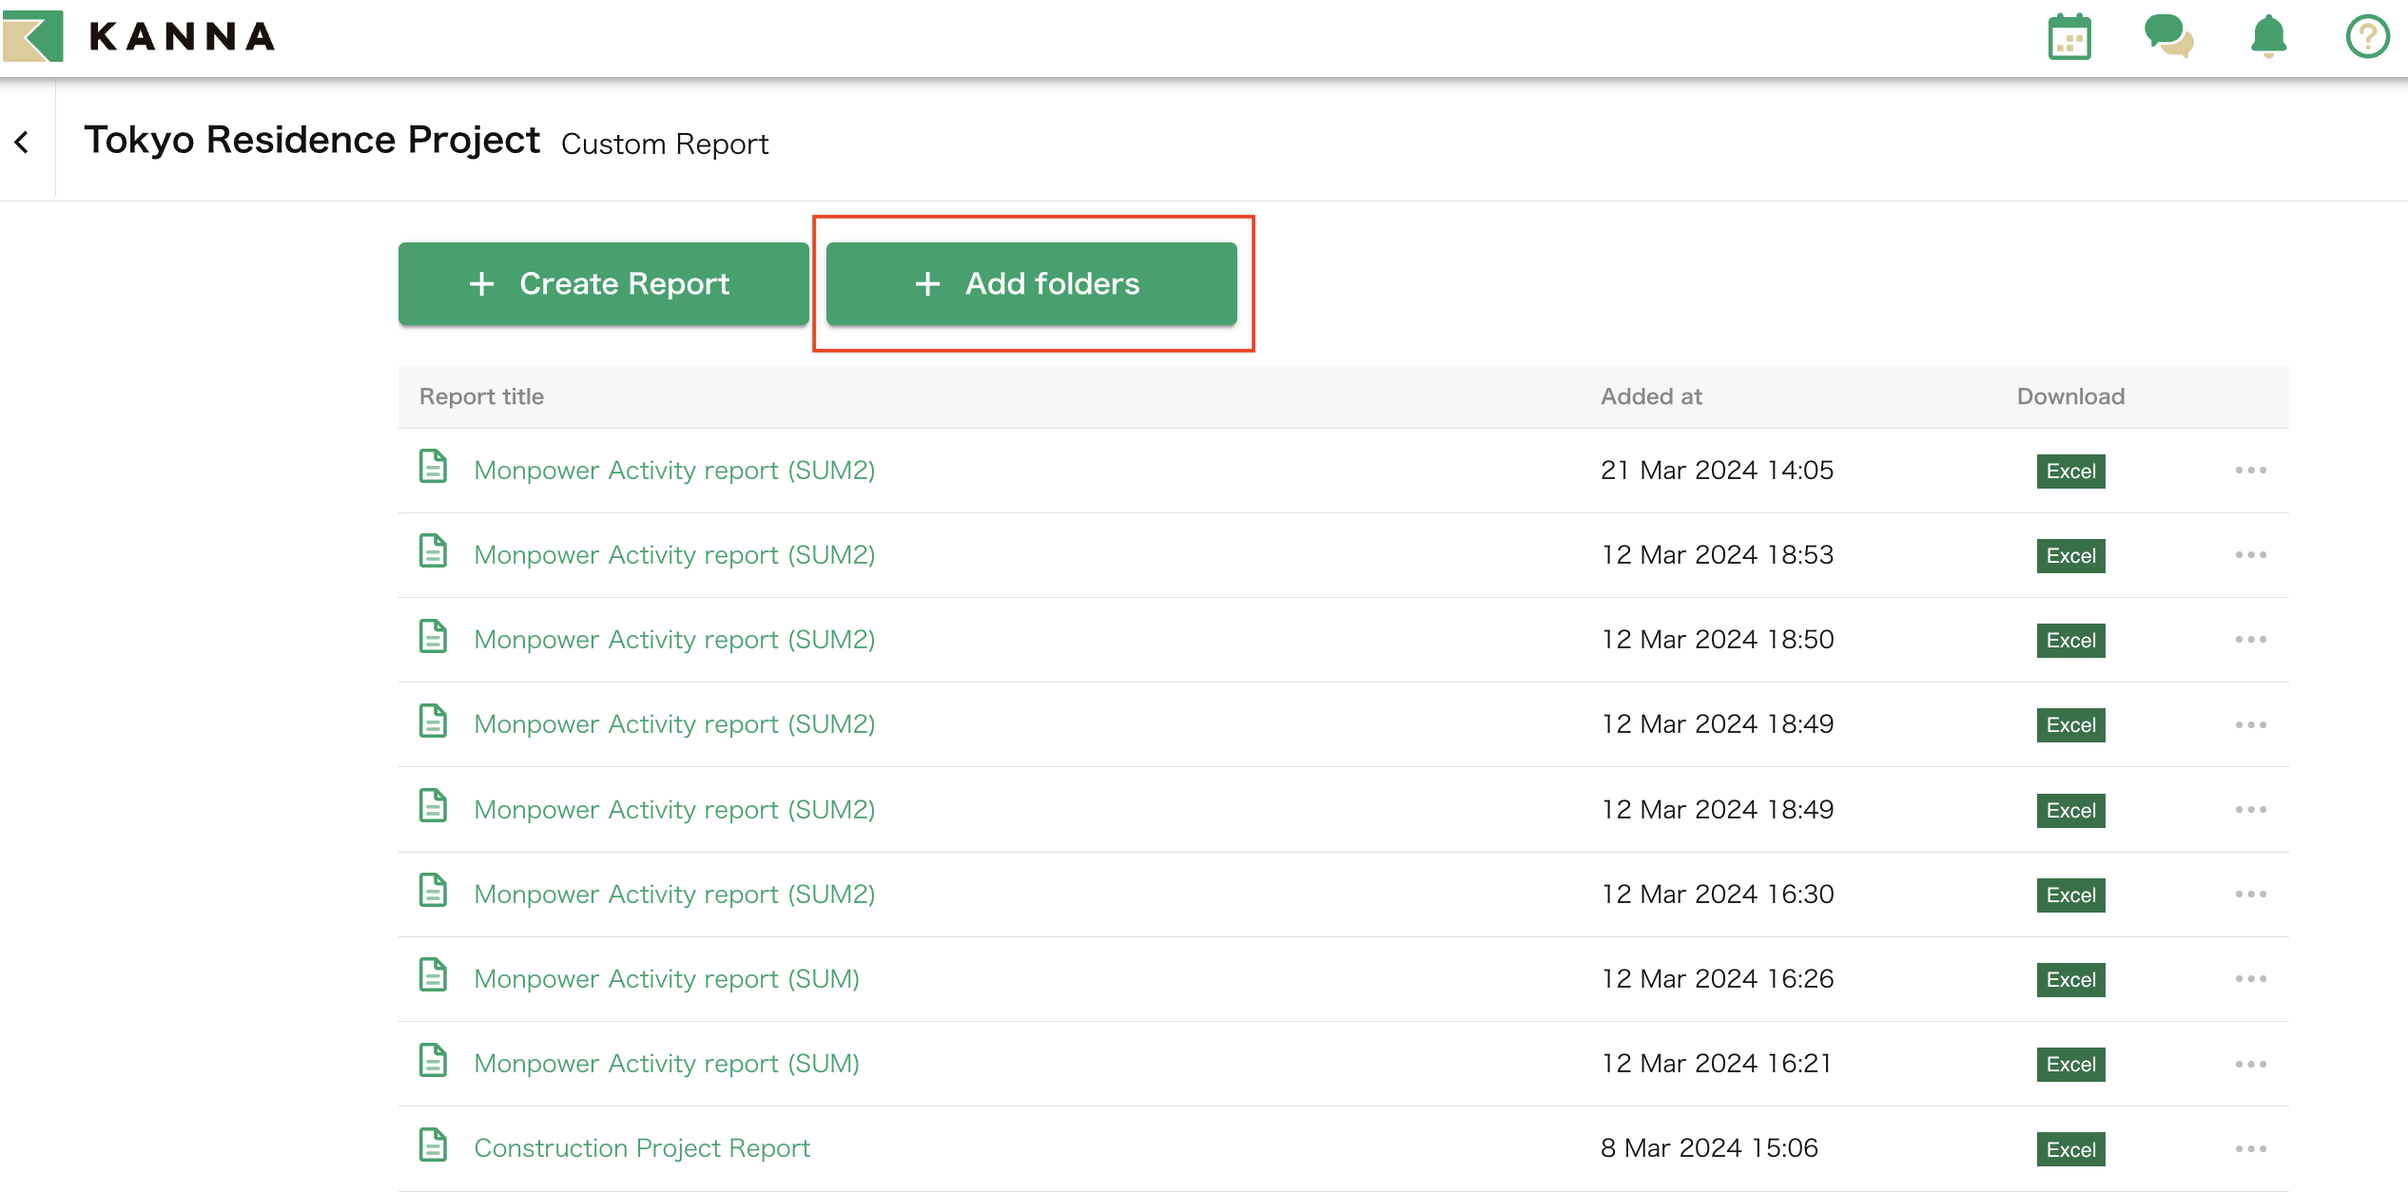Open ellipsis menu for Construction Project Report
2408x1193 pixels.
click(2250, 1149)
